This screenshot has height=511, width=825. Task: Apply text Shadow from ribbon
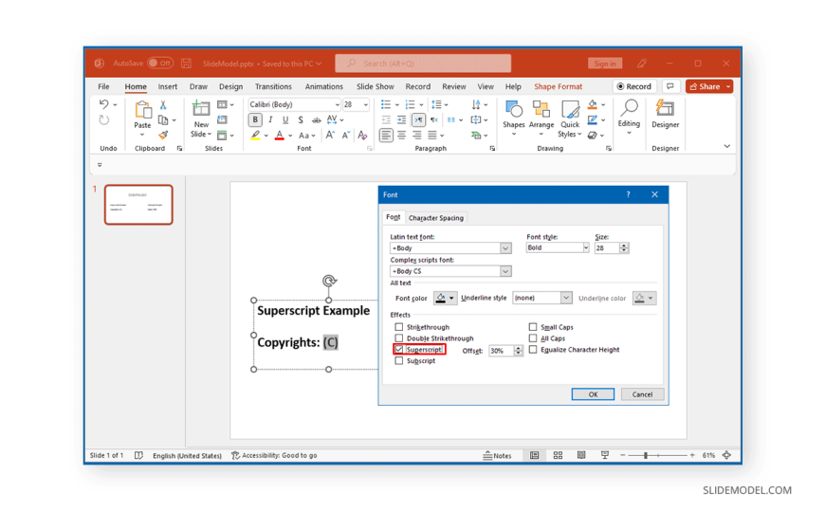[301, 120]
